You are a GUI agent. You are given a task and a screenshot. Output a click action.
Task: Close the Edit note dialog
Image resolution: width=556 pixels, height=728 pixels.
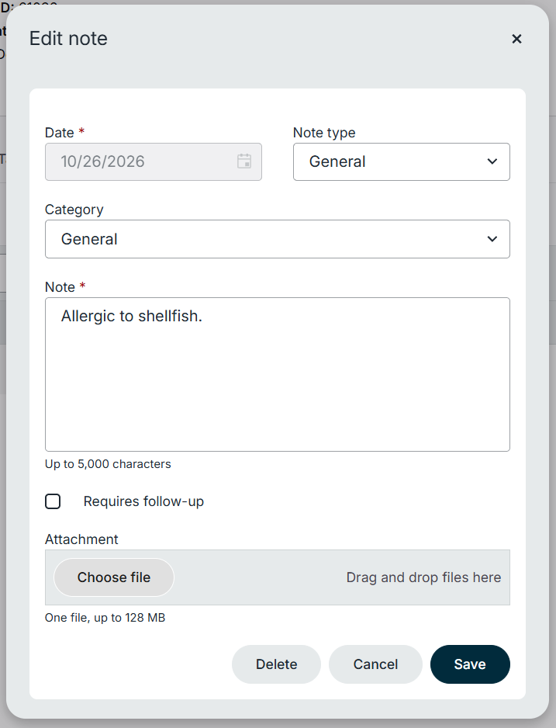tap(516, 39)
